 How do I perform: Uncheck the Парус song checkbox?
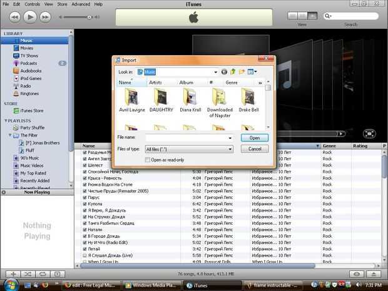(84, 198)
